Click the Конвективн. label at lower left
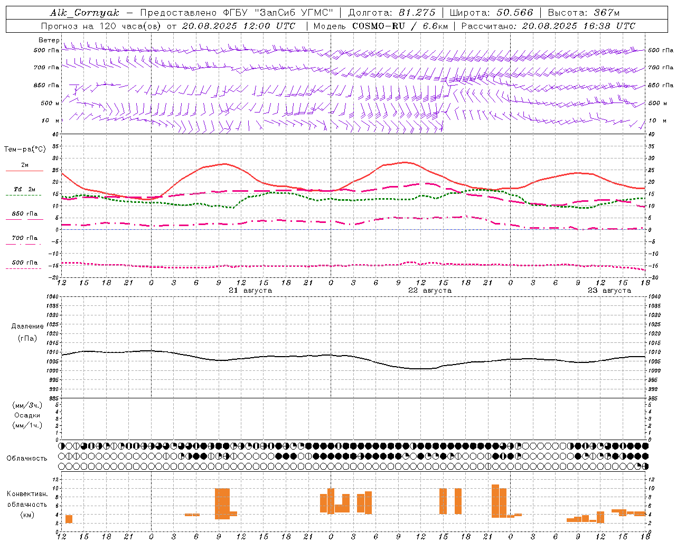This screenshot has width=676, height=541. point(27,494)
